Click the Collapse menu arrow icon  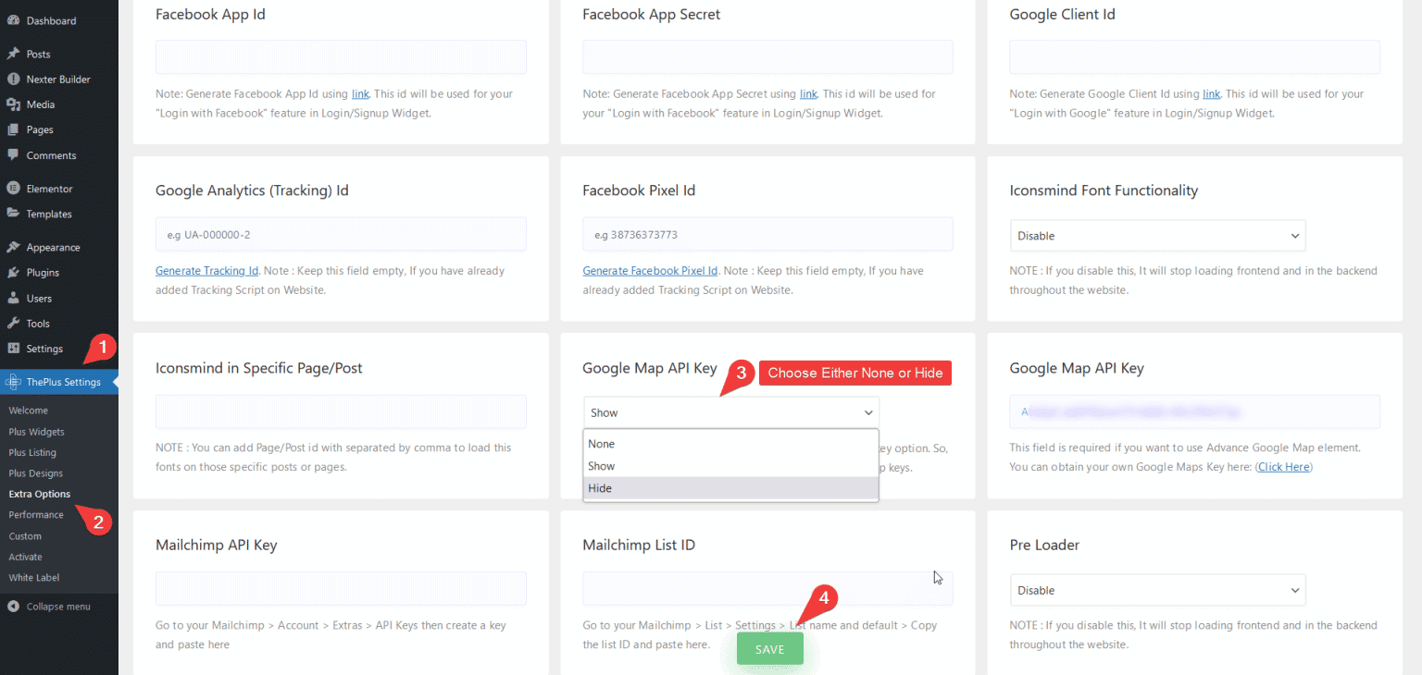(x=13, y=607)
